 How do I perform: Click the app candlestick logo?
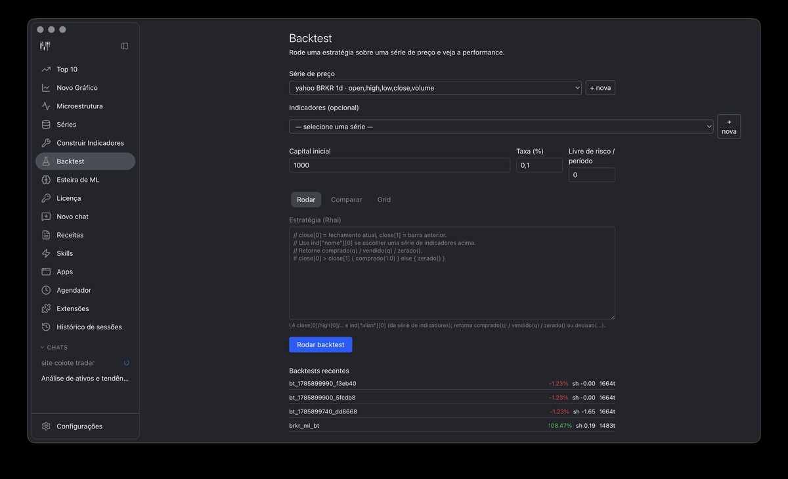pos(45,46)
